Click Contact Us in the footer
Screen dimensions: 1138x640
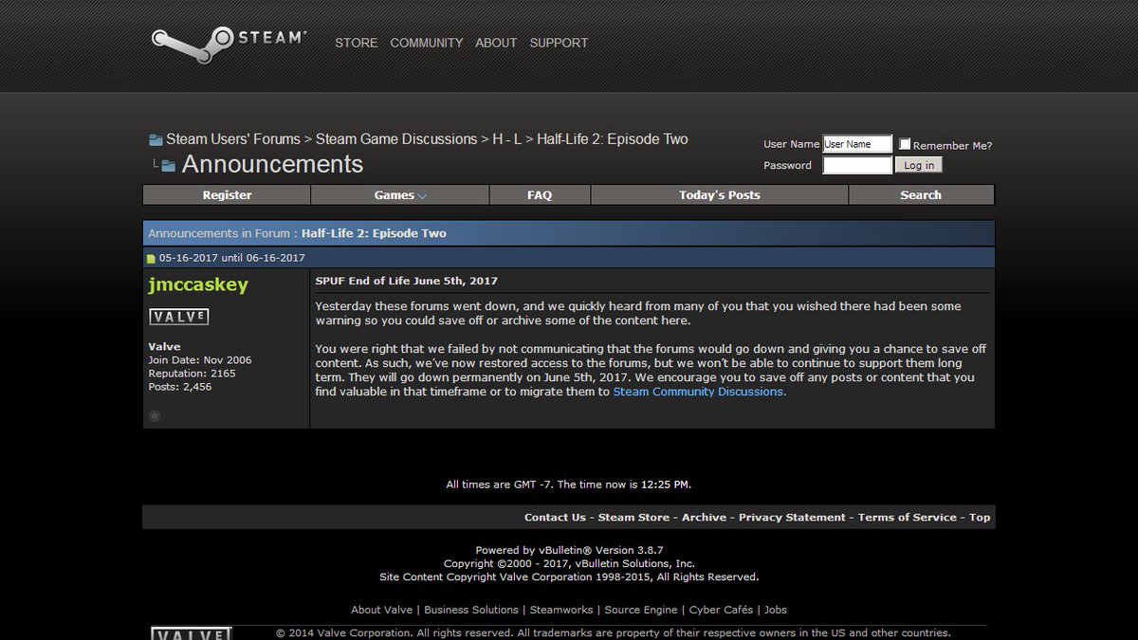click(x=555, y=518)
